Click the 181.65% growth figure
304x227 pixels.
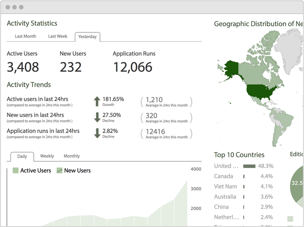point(113,99)
